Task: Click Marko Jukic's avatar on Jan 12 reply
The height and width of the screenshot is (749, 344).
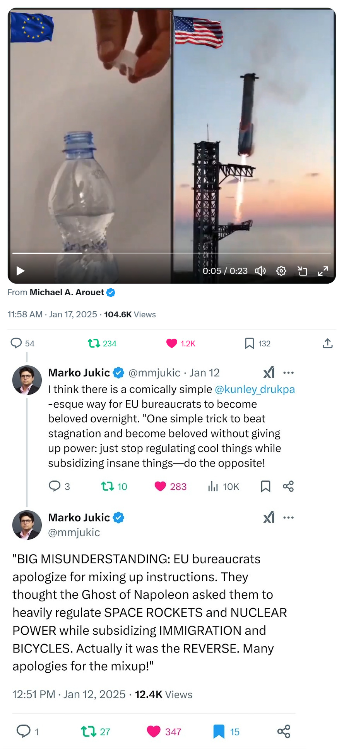Action: click(x=27, y=380)
